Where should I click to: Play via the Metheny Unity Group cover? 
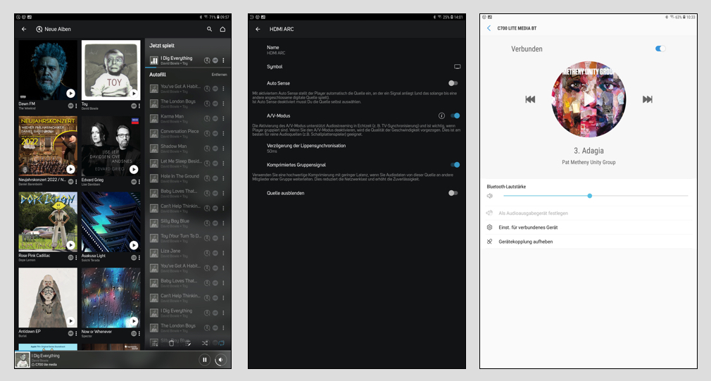pos(589,99)
